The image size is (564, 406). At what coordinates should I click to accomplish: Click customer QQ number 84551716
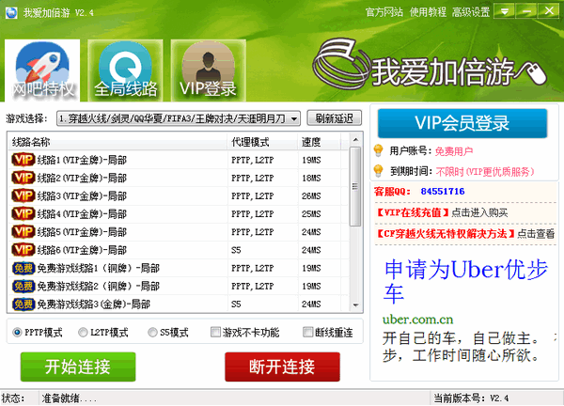click(x=443, y=192)
